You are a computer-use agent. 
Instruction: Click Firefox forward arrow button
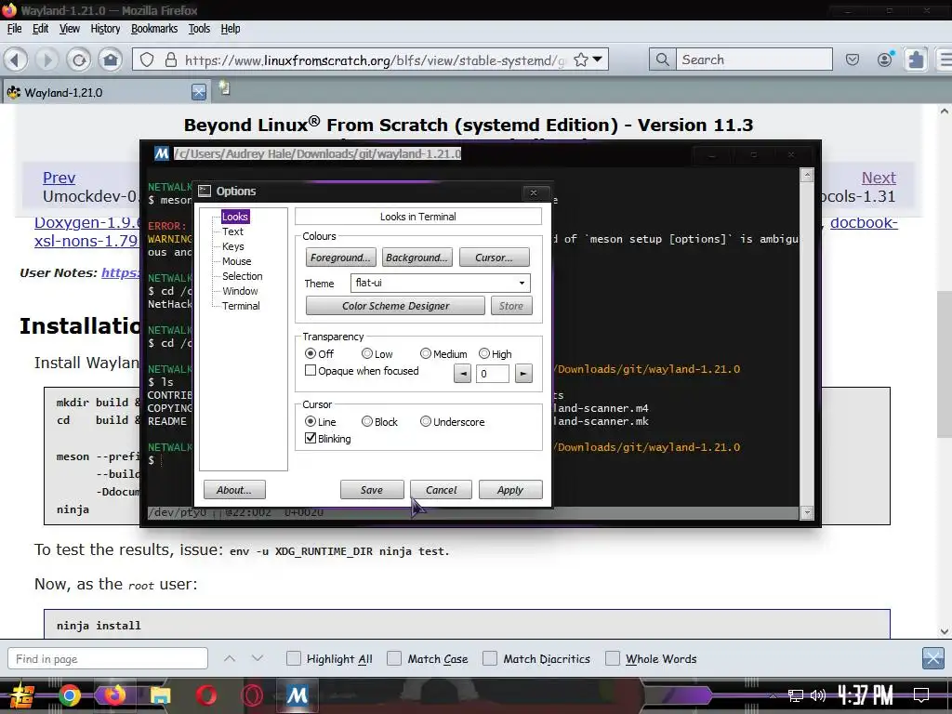pos(46,59)
